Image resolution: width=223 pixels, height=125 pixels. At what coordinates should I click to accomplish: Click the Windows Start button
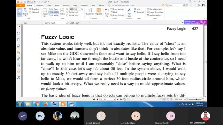coord(20,104)
